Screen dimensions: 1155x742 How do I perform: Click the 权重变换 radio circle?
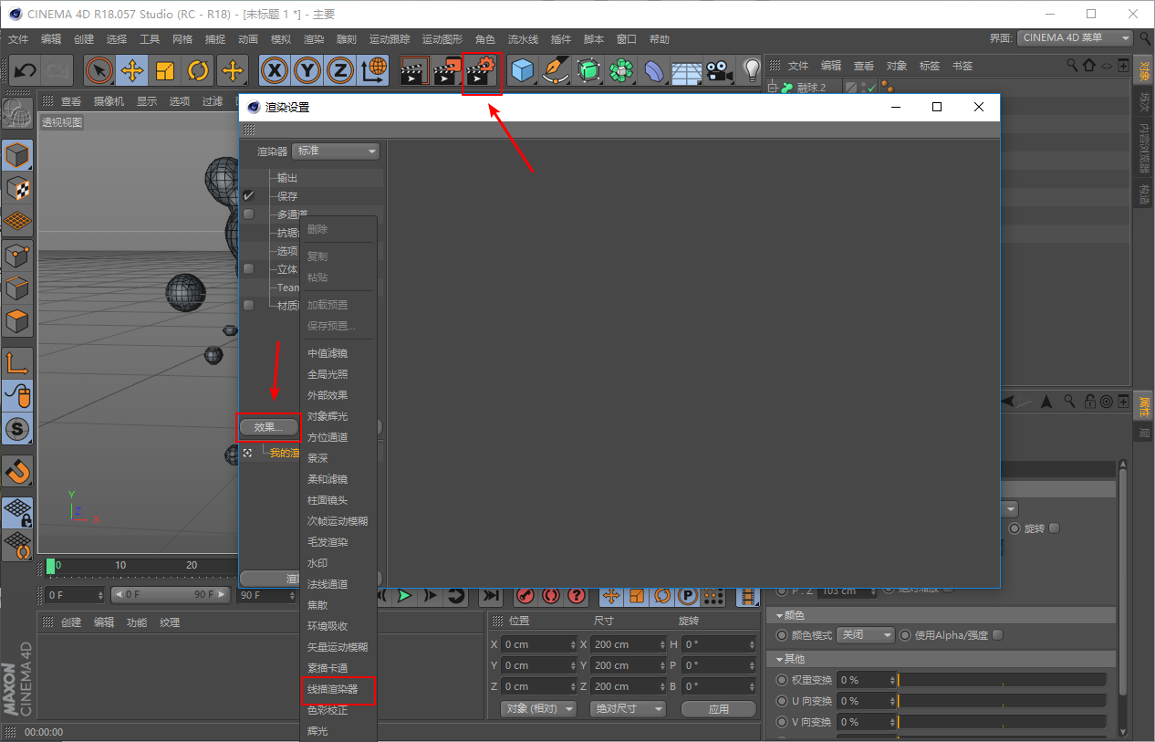click(781, 680)
